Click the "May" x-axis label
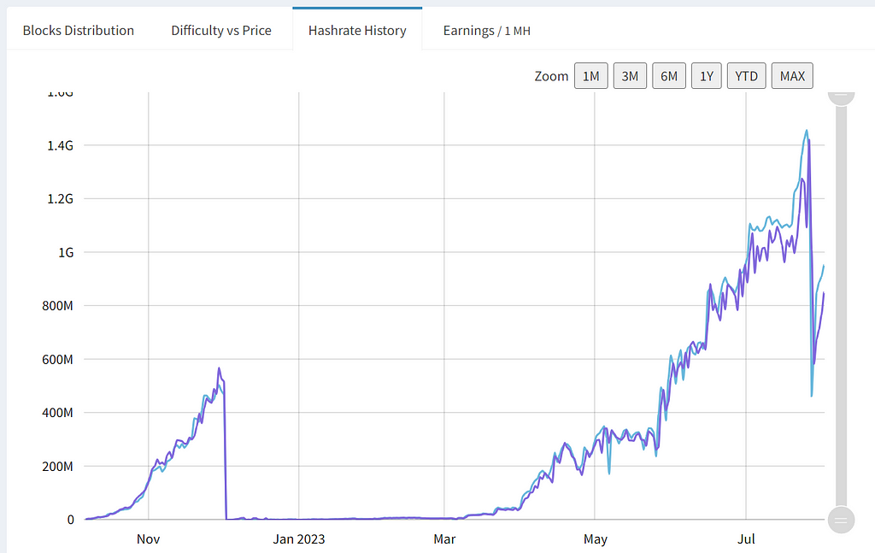 point(595,539)
